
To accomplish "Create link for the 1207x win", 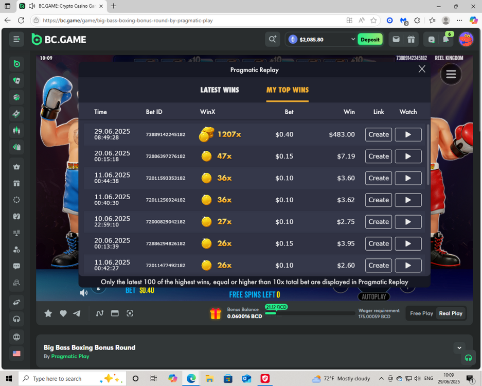I will [379, 134].
